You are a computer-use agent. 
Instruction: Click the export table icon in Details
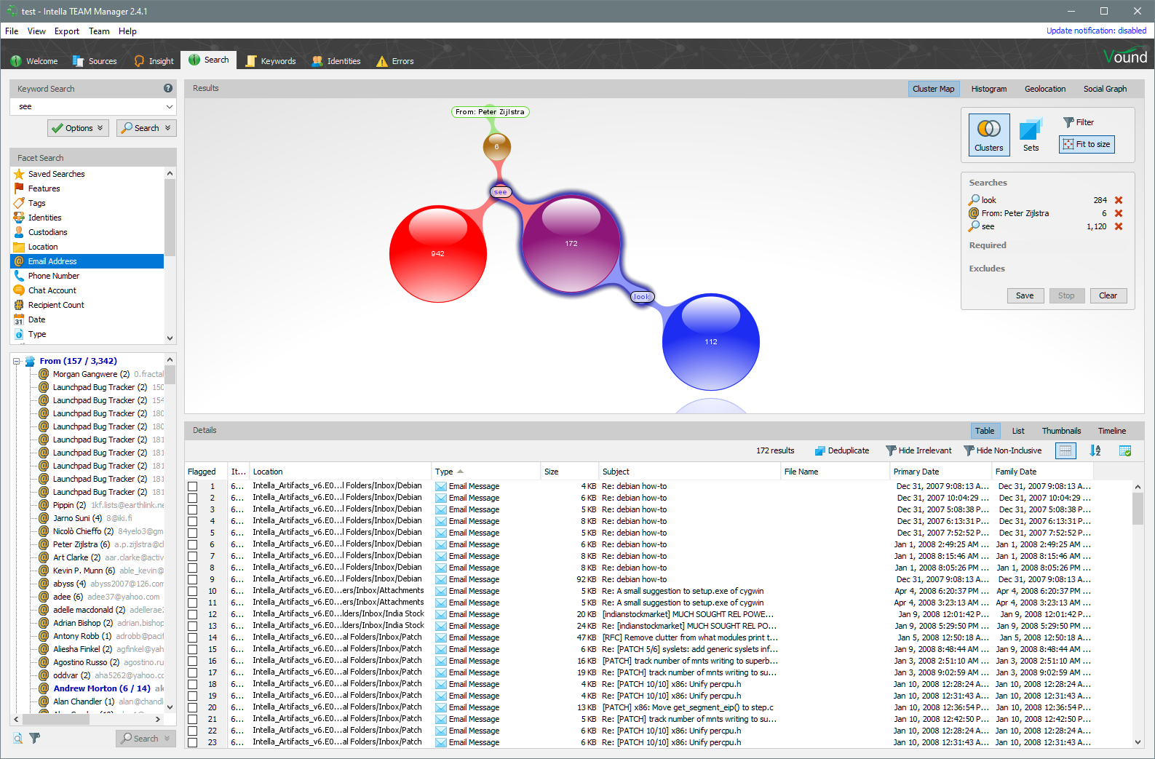[x=1125, y=450]
